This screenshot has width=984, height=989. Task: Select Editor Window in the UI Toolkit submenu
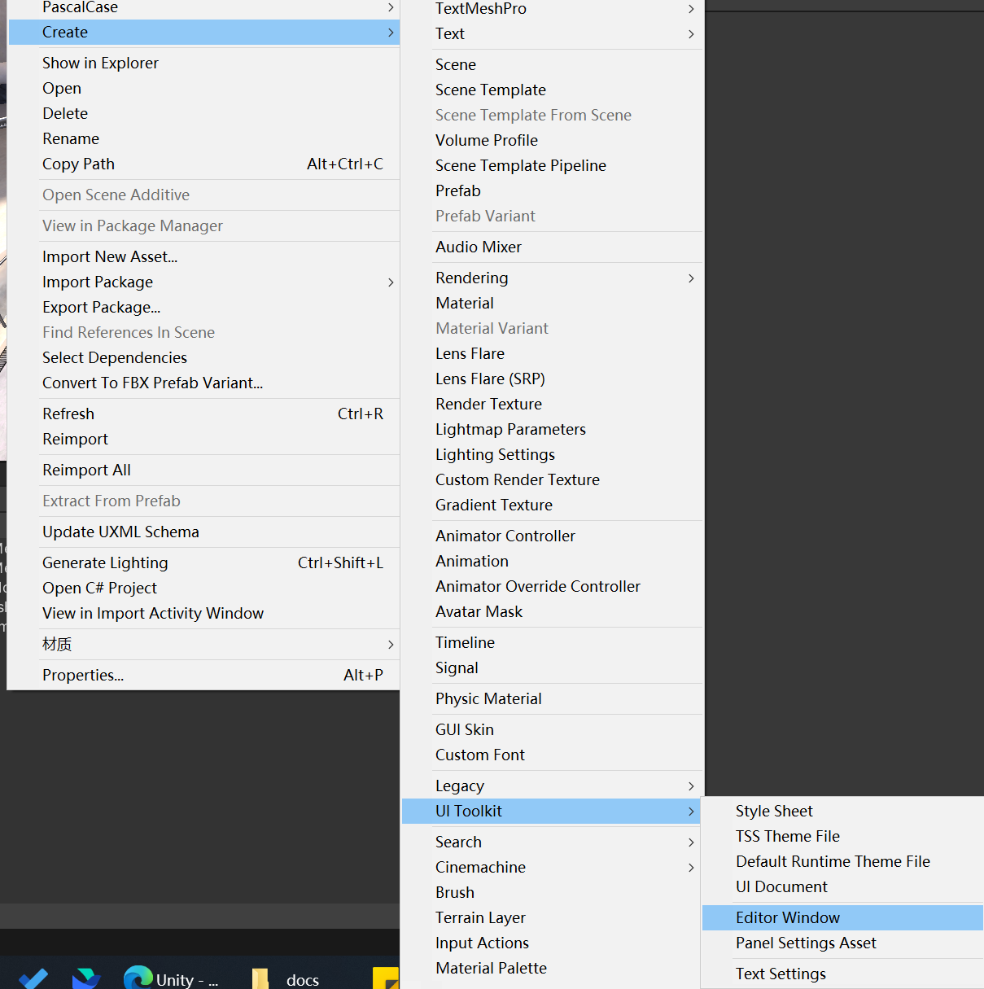click(787, 918)
